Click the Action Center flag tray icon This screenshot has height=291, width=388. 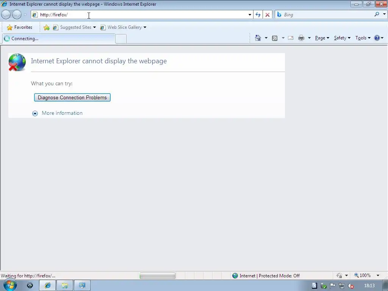coord(333,286)
